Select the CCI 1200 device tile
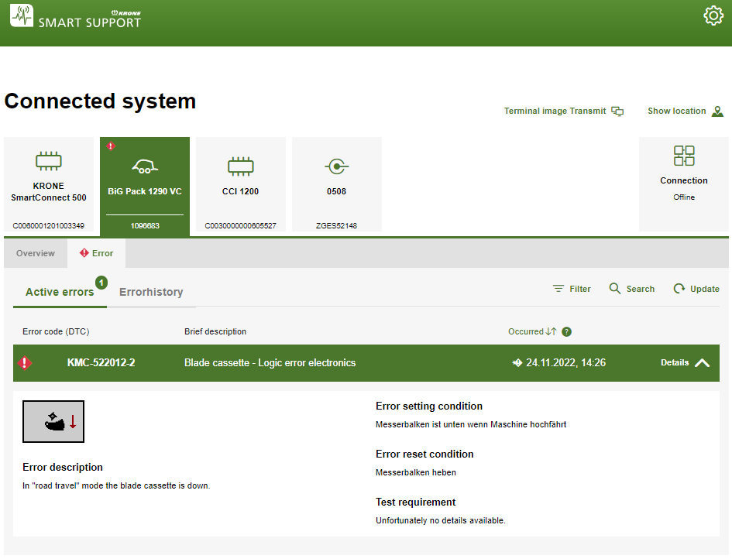Image resolution: width=732 pixels, height=559 pixels. 240,186
